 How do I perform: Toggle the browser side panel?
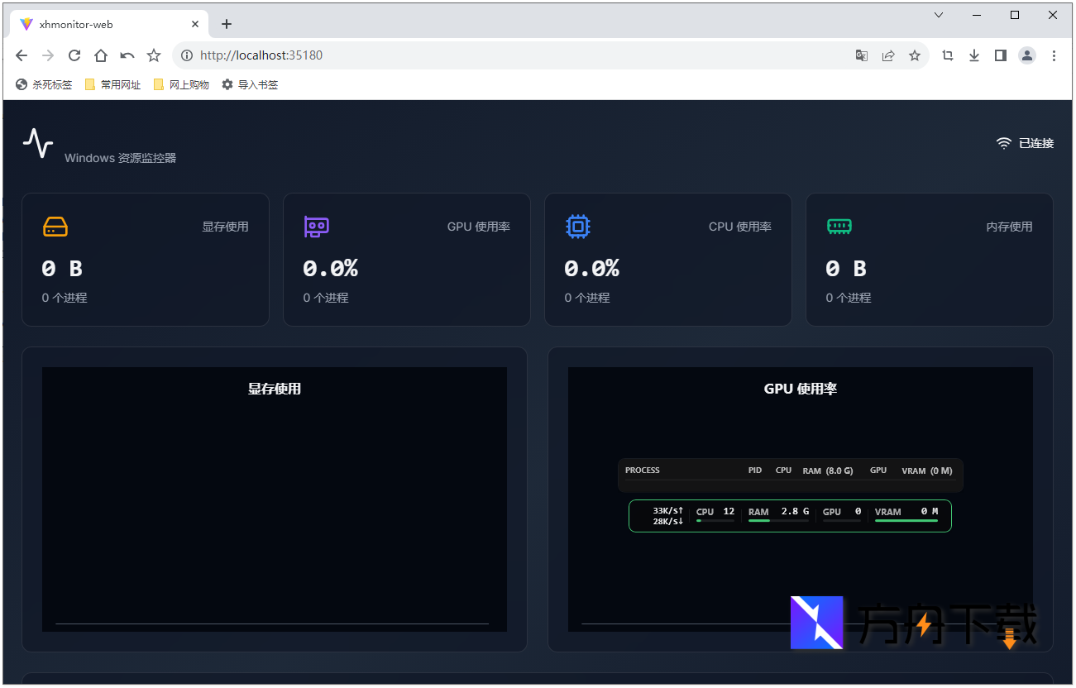1001,55
